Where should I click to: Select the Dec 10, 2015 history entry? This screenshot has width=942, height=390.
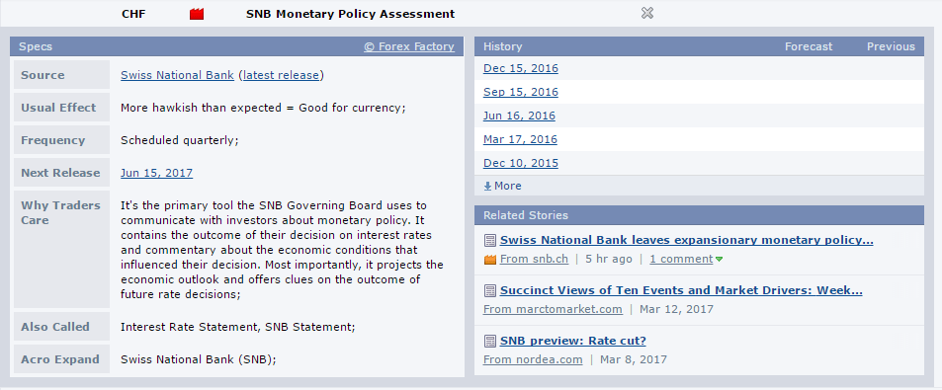pos(521,163)
